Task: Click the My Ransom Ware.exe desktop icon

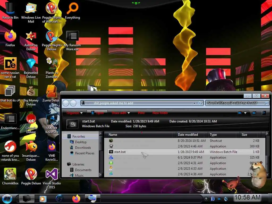Action: point(72,40)
